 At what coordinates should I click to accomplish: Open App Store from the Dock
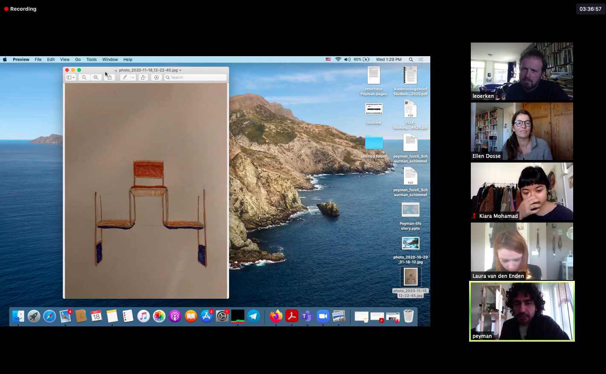(x=206, y=316)
